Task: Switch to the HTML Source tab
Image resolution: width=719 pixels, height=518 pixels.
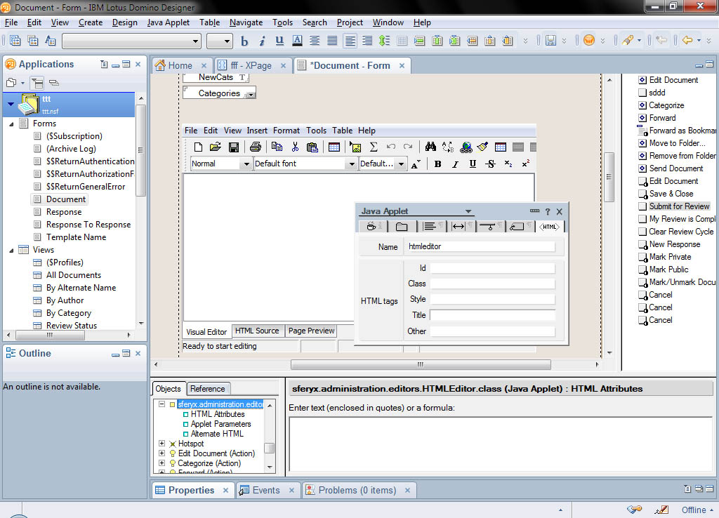Action: (x=257, y=331)
